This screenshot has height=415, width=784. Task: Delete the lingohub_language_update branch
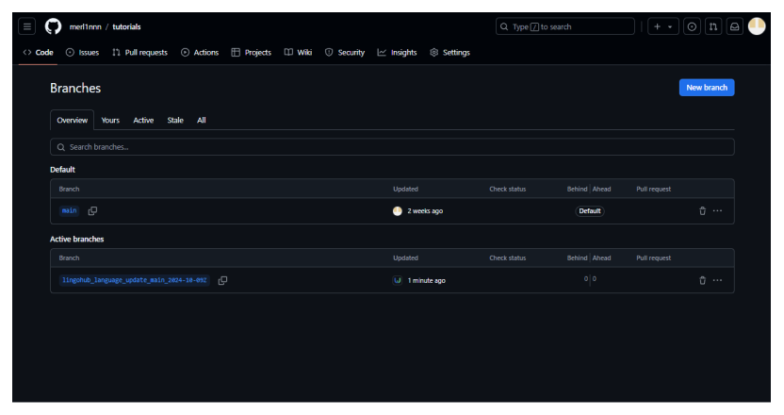click(x=703, y=280)
